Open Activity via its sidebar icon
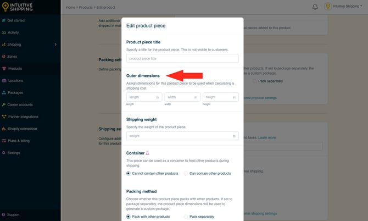 pos(4,32)
